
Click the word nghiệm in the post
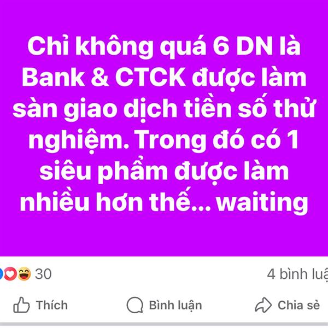79,141
